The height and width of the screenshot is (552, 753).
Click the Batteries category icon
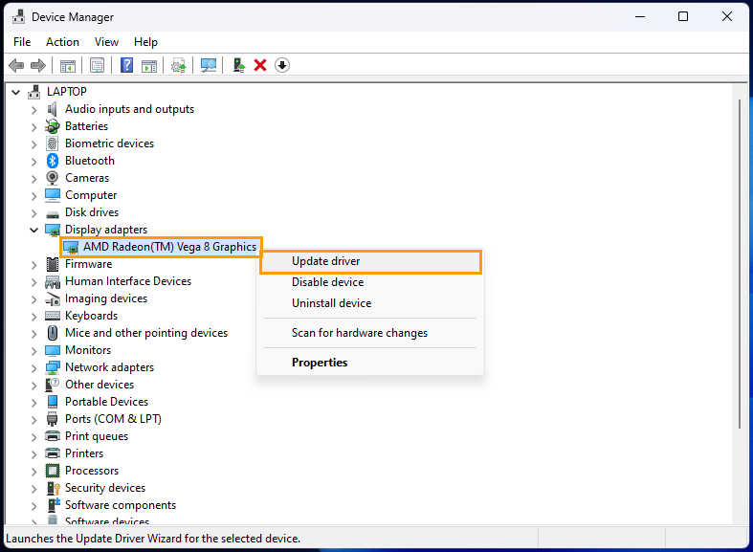pyautogui.click(x=53, y=126)
